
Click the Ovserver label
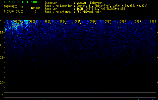(x=51, y=3)
